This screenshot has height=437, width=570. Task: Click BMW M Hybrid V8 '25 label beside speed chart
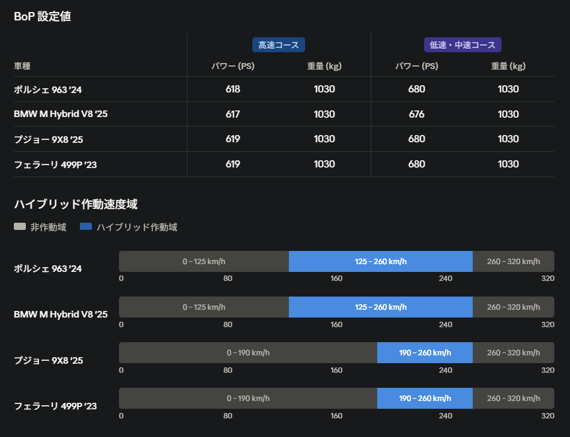click(61, 314)
